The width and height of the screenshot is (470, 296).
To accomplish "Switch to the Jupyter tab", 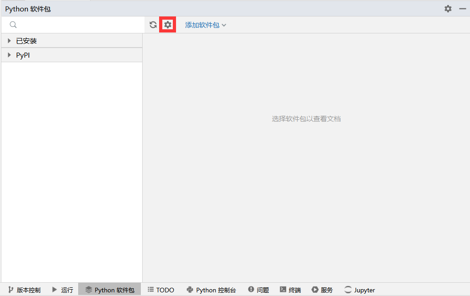I will pos(360,290).
